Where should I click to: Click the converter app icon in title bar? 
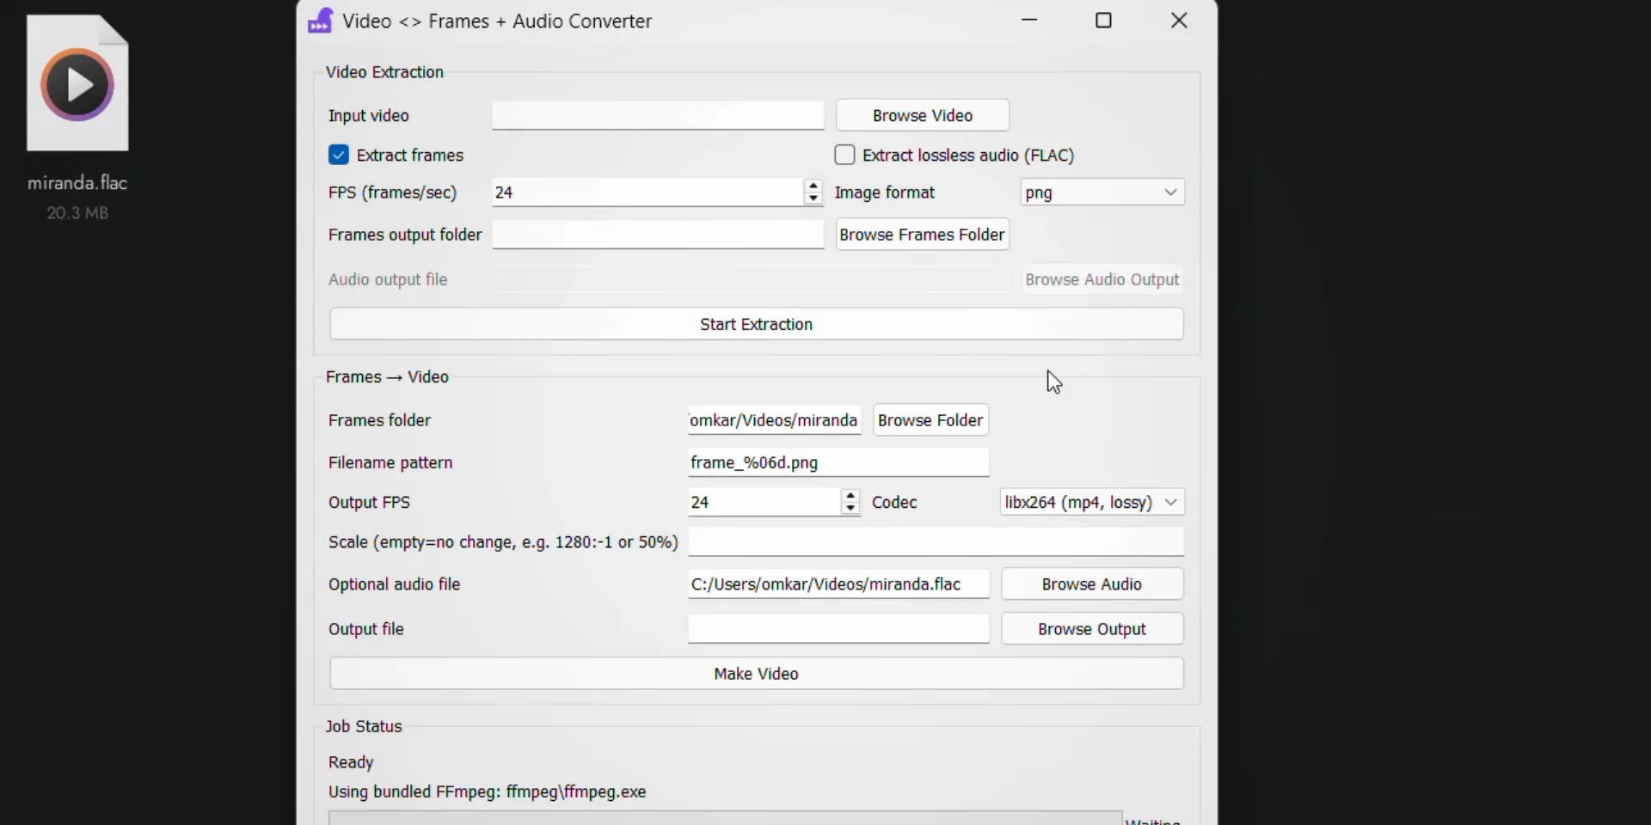tap(321, 21)
